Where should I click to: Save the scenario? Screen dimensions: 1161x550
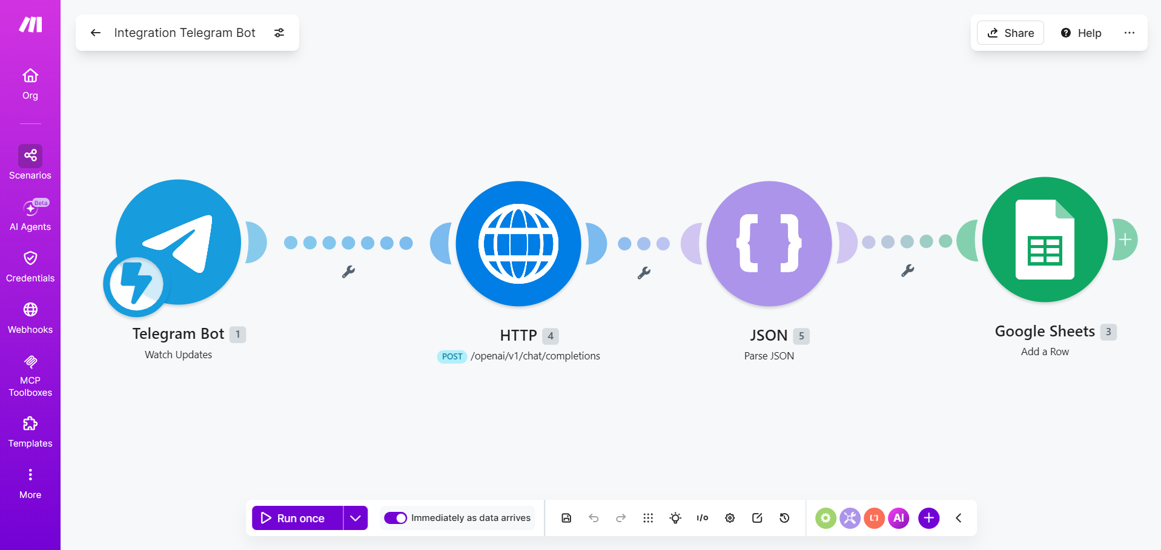[566, 518]
